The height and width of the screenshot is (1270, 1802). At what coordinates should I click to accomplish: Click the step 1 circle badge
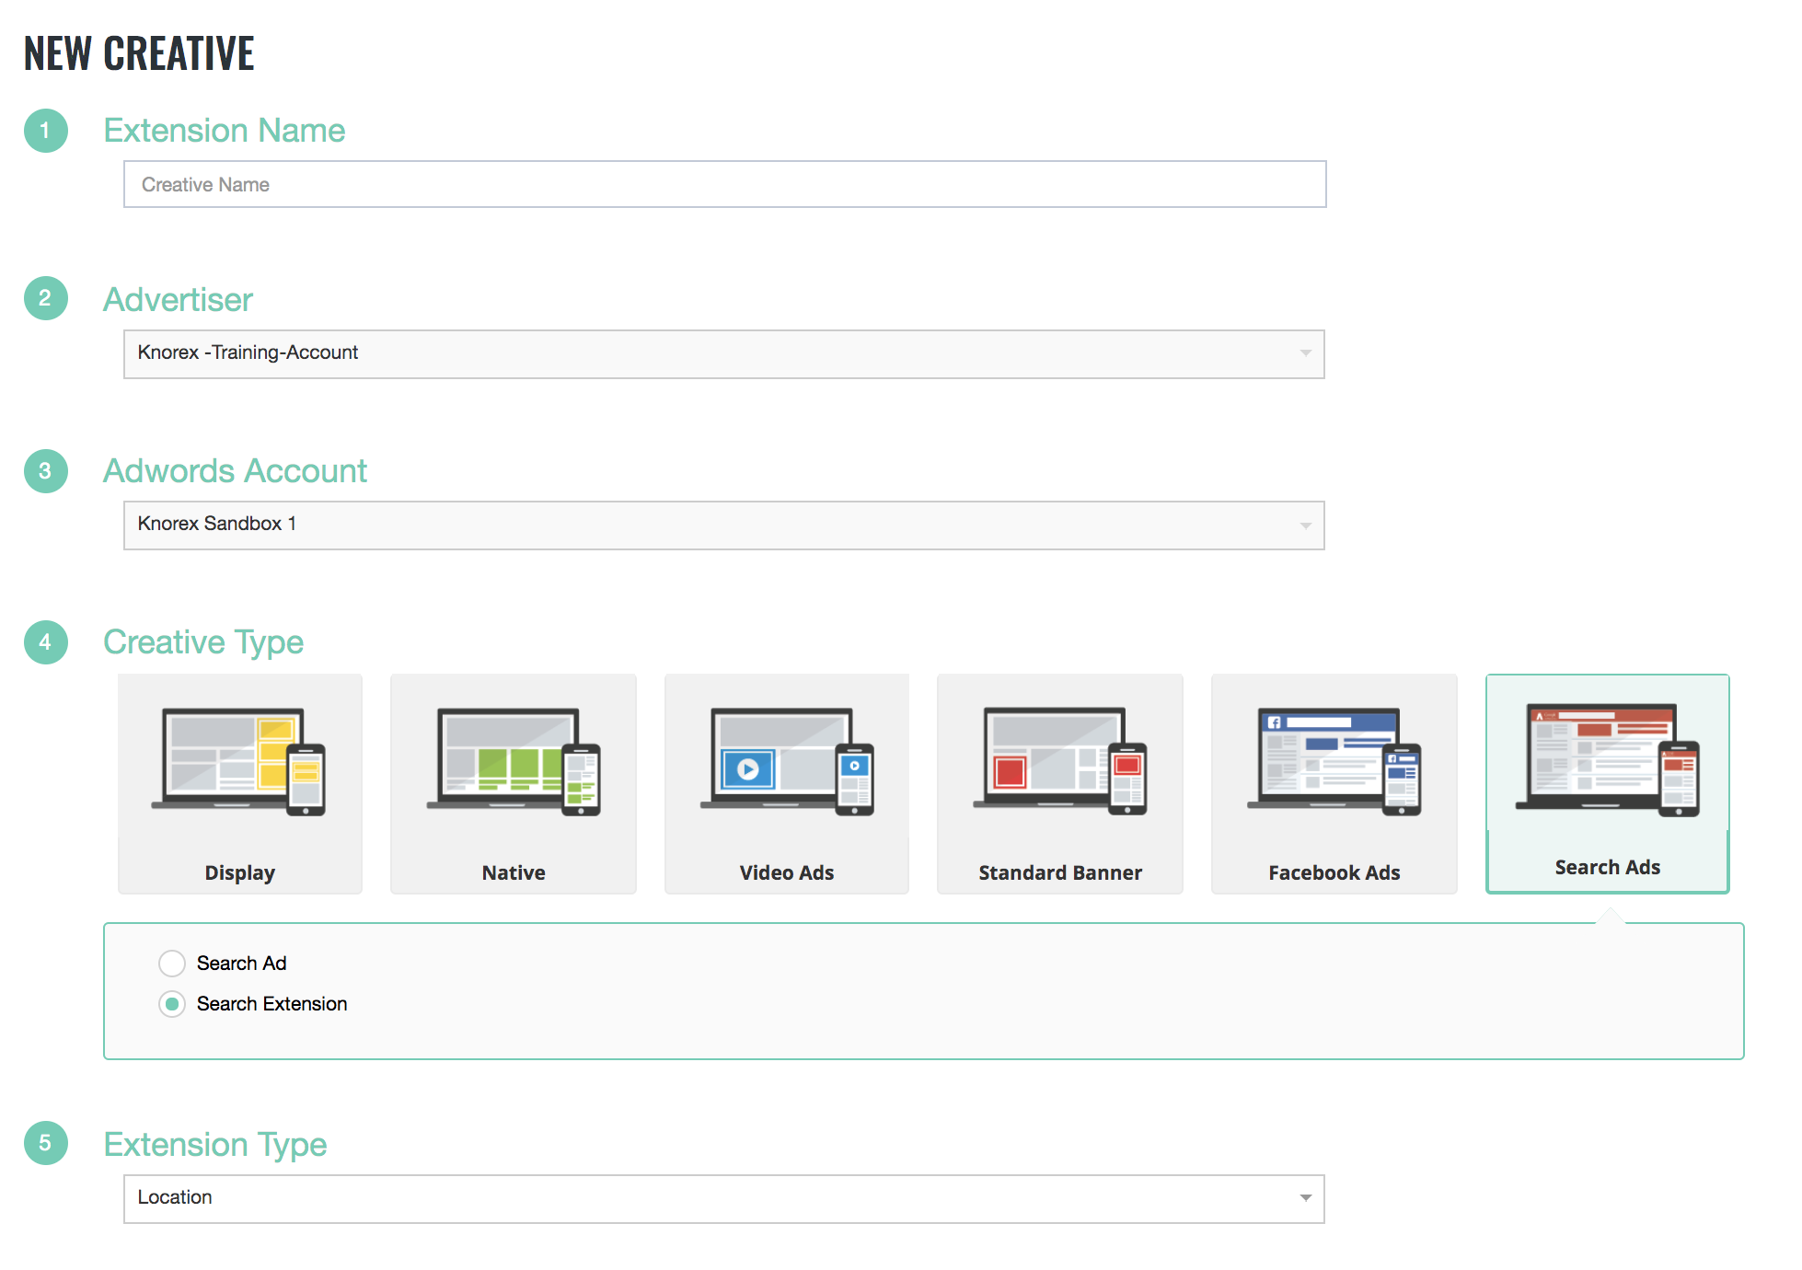45,131
